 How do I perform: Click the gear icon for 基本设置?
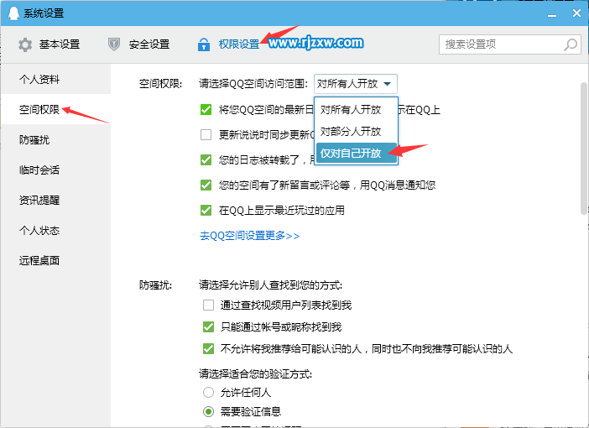point(25,44)
